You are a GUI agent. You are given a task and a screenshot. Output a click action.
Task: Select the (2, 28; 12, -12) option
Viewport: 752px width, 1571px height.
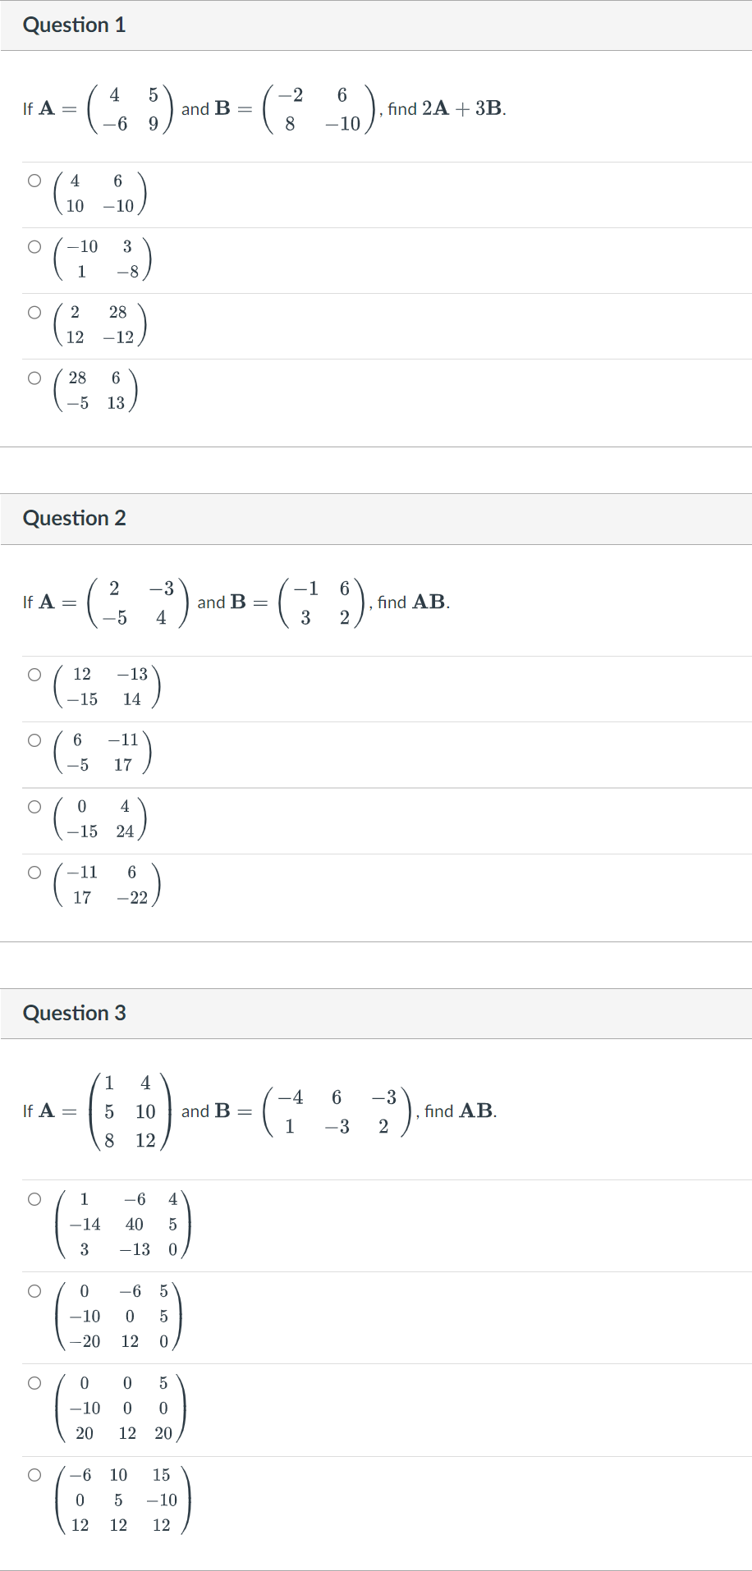click(x=34, y=312)
